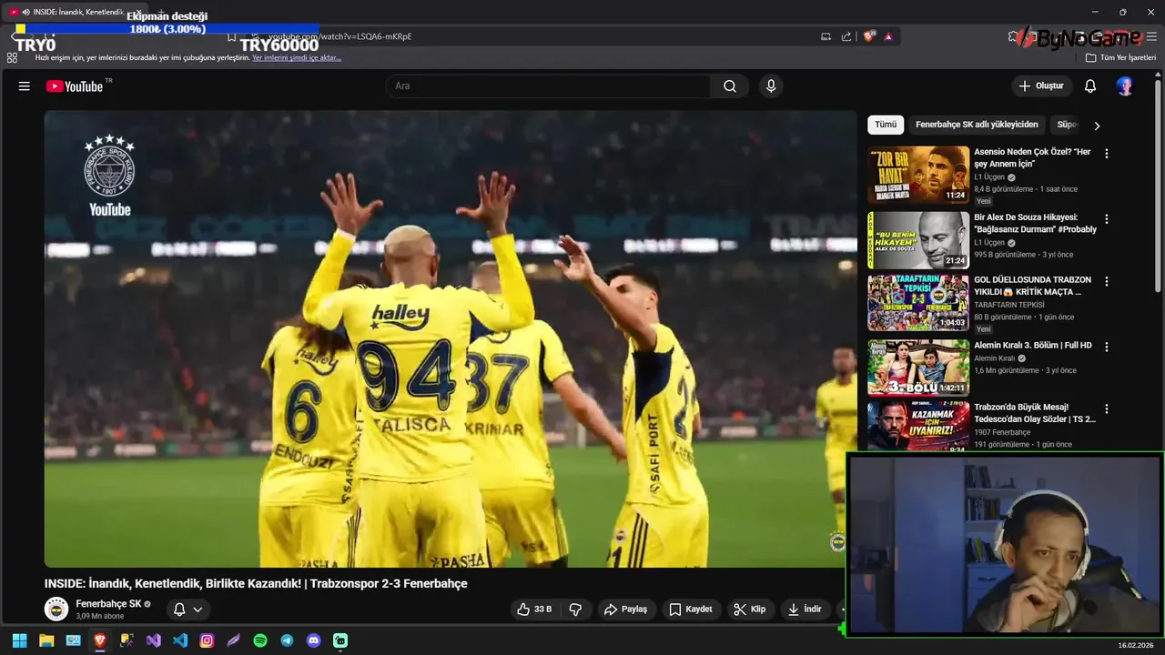The image size is (1165, 655).
Task: Advance the filter chips with the right arrow
Action: (1097, 126)
